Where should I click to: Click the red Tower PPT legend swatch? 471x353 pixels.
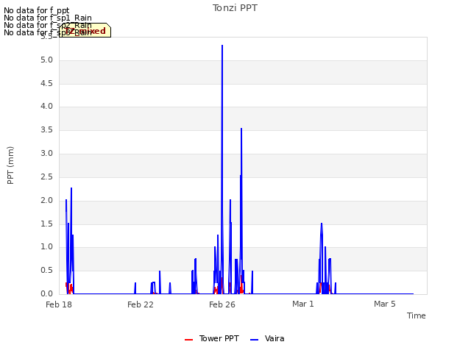coord(188,340)
